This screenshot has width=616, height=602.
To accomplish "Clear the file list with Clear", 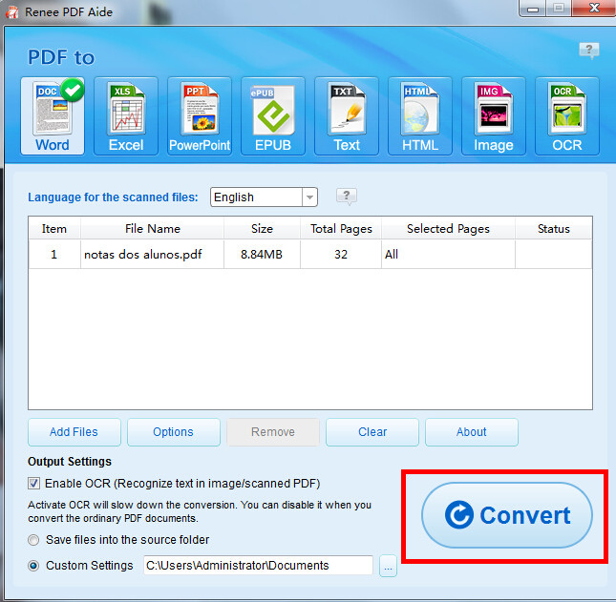I will coord(372,432).
